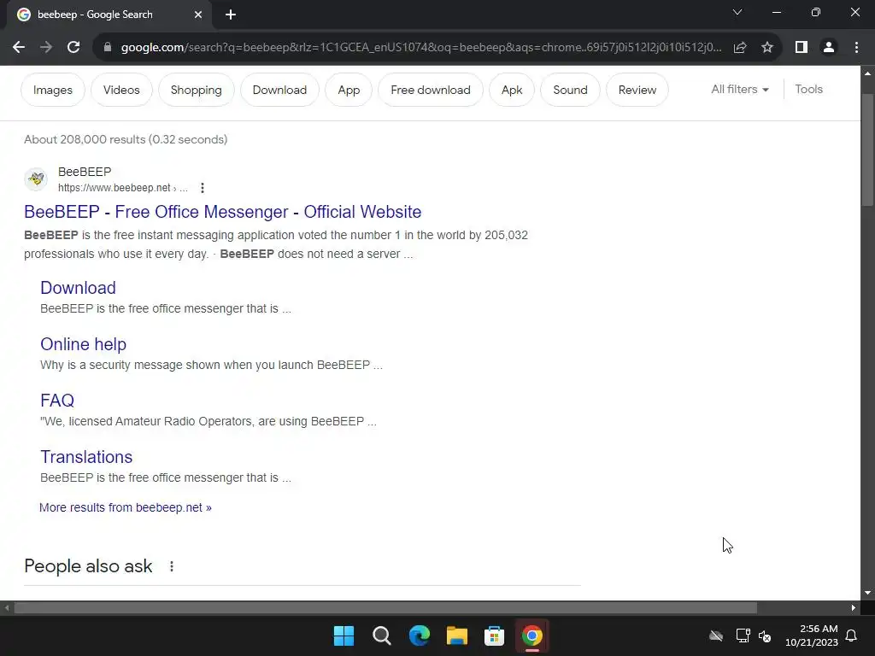875x656 pixels.
Task: Open the search Tools button
Action: point(808,89)
